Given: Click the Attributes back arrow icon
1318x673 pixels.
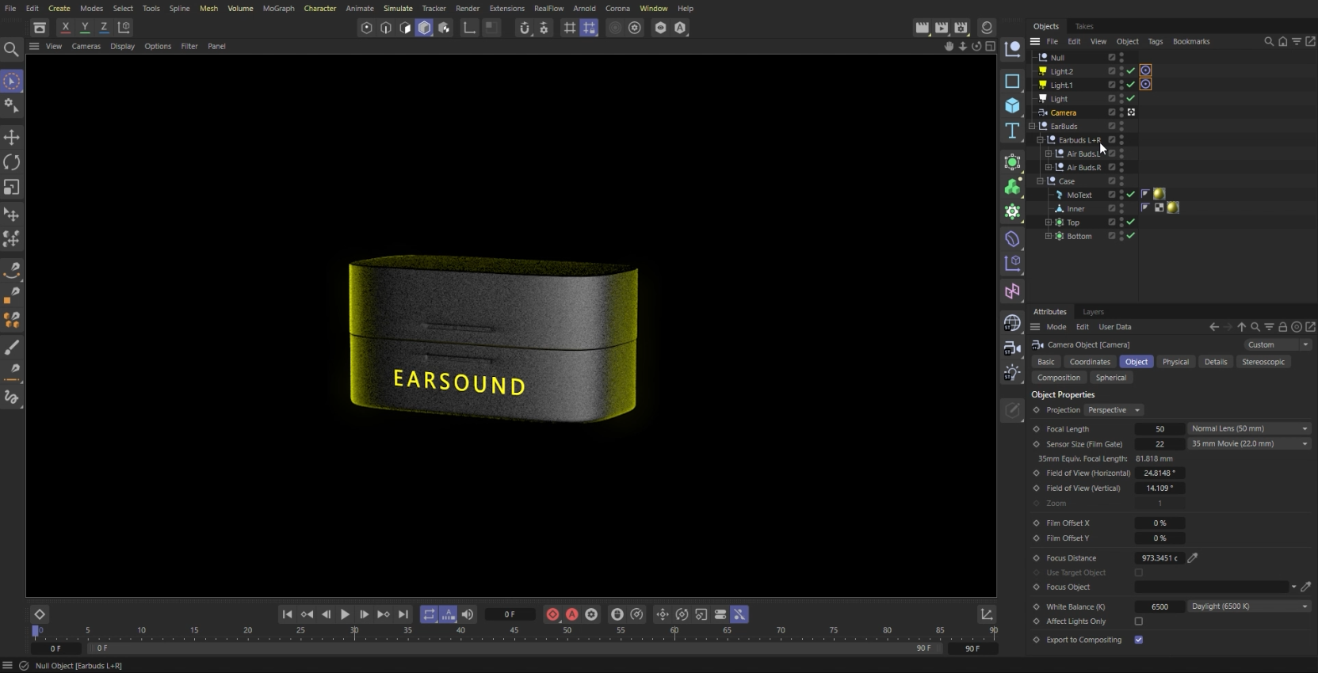Looking at the screenshot, I should (x=1214, y=327).
